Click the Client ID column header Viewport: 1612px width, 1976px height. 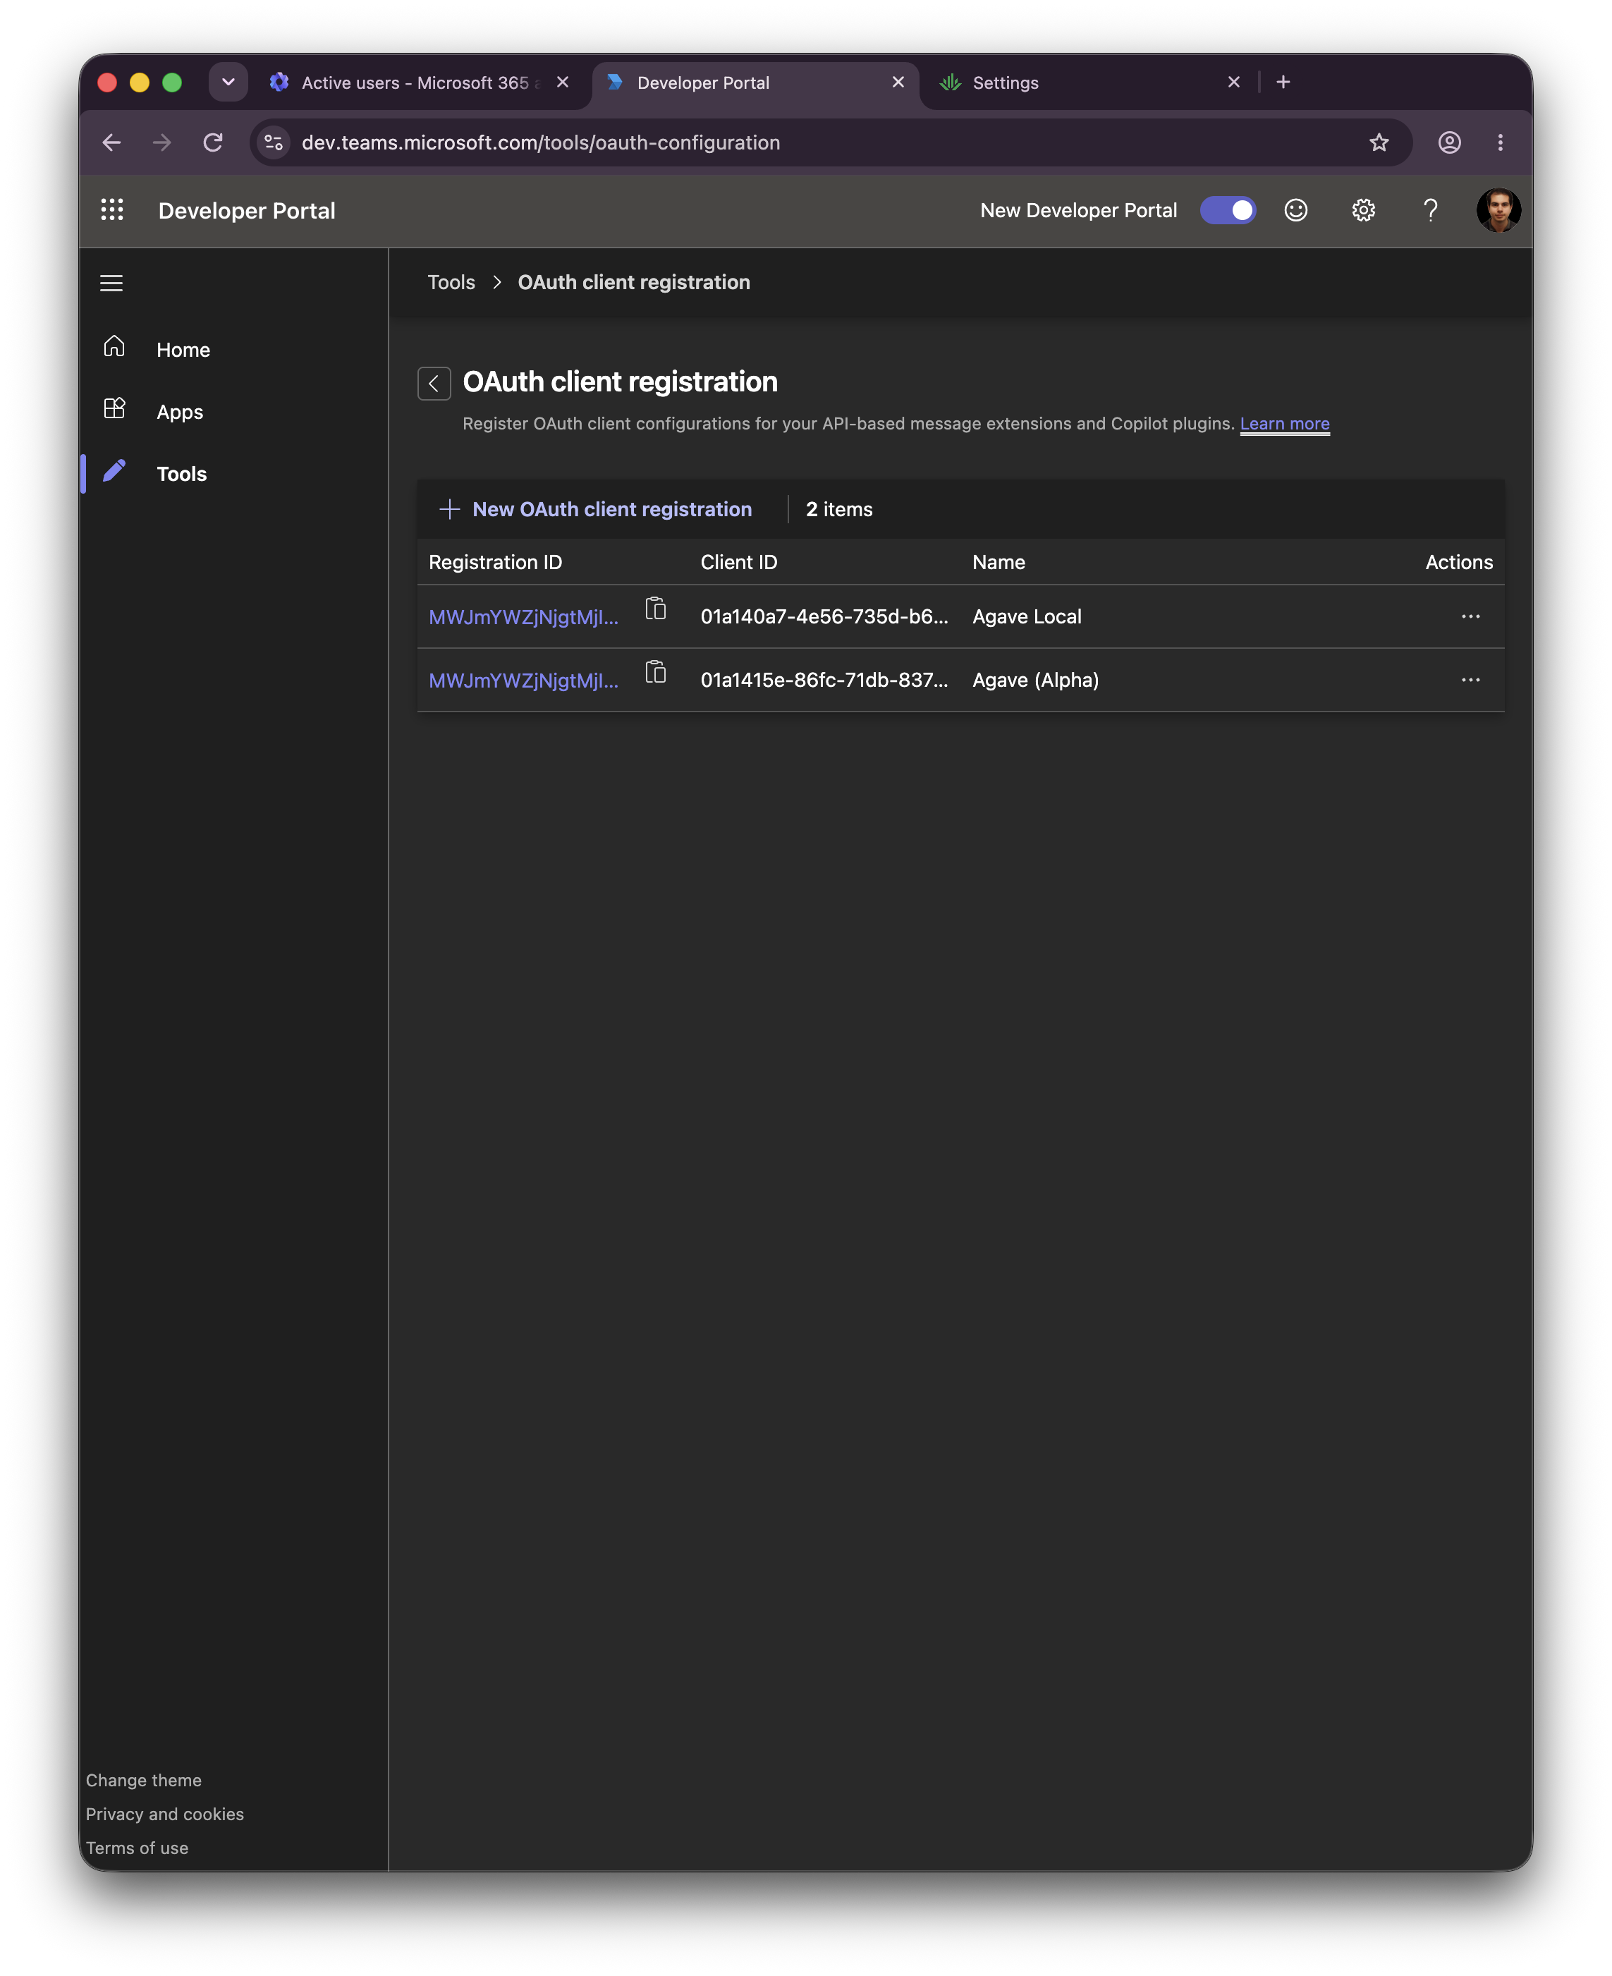739,562
